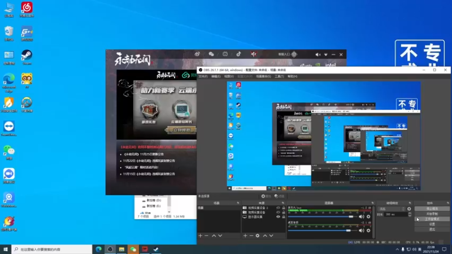Lock the video capture device 2 source

click(x=284, y=208)
